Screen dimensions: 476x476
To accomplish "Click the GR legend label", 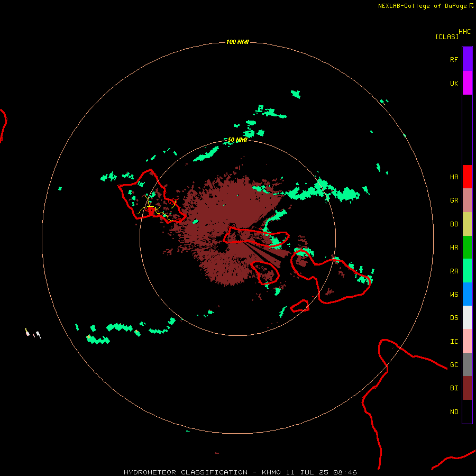I will pos(454,200).
